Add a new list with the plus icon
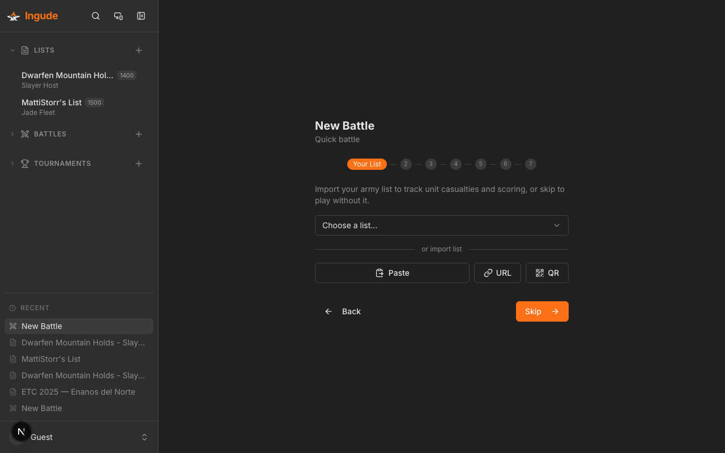This screenshot has width=725, height=453. pos(139,50)
